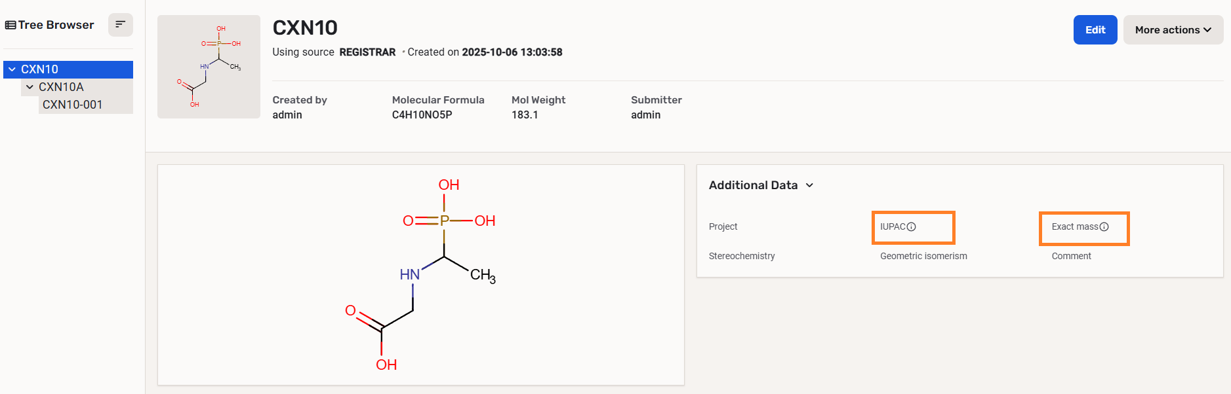The width and height of the screenshot is (1231, 394).
Task: Click the small molecule structure thumbnail
Action: tap(209, 67)
